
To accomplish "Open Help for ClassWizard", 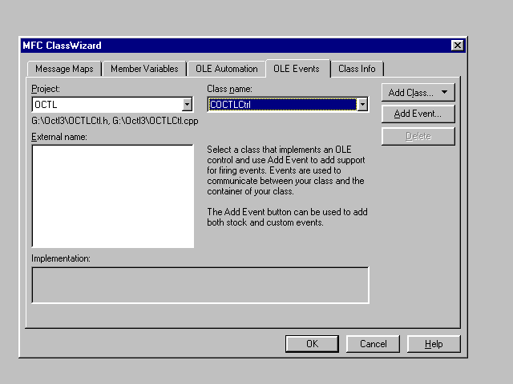I will [x=434, y=344].
